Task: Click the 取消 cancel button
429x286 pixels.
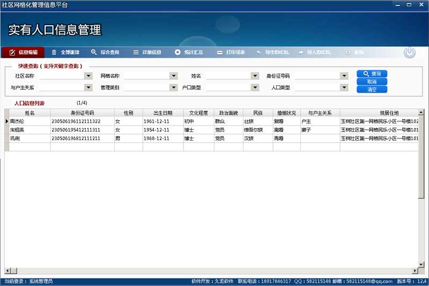Action: 372,82
